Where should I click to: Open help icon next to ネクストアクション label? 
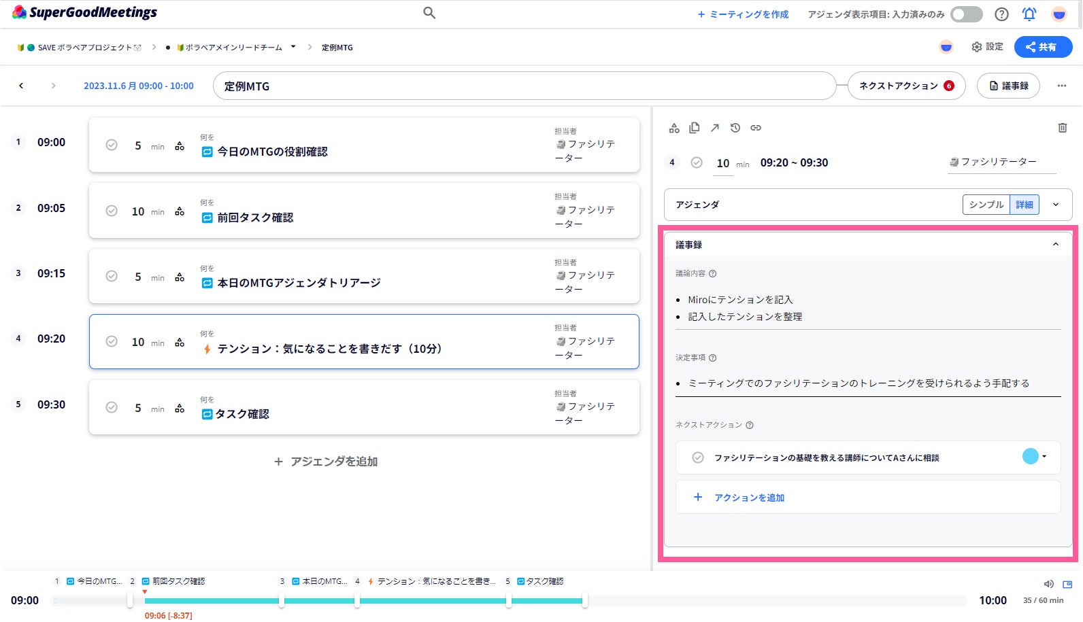click(x=750, y=426)
